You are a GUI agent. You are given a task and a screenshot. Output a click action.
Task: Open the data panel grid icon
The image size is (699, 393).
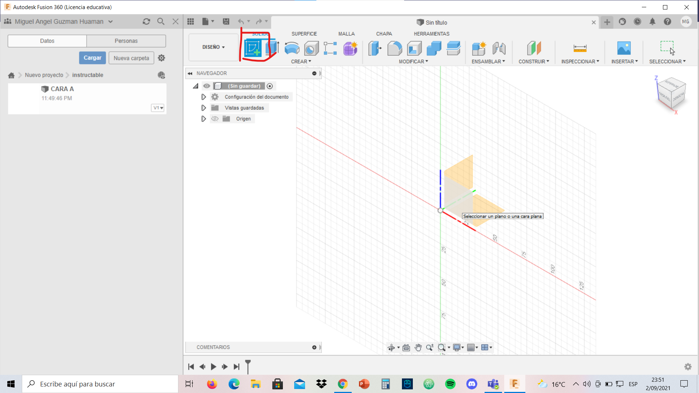190,21
